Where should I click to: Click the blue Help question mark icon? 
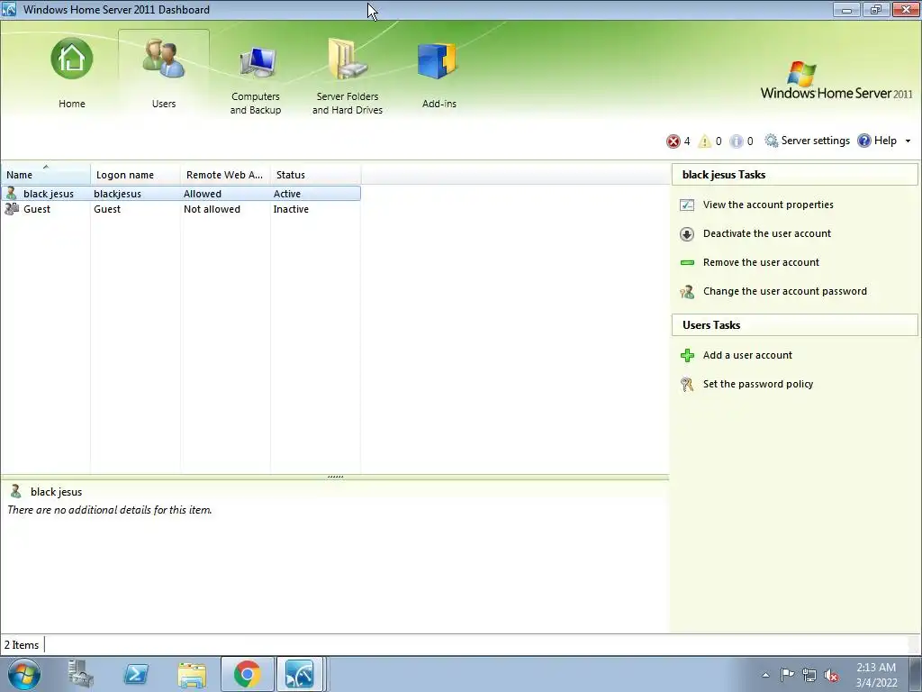pos(863,141)
